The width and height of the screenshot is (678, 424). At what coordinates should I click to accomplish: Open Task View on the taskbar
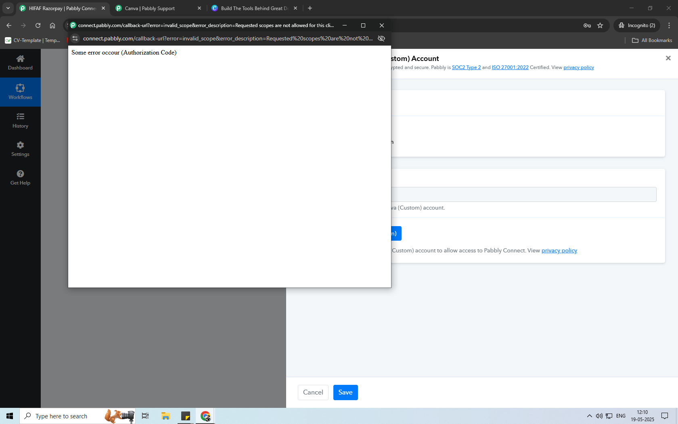click(x=145, y=416)
